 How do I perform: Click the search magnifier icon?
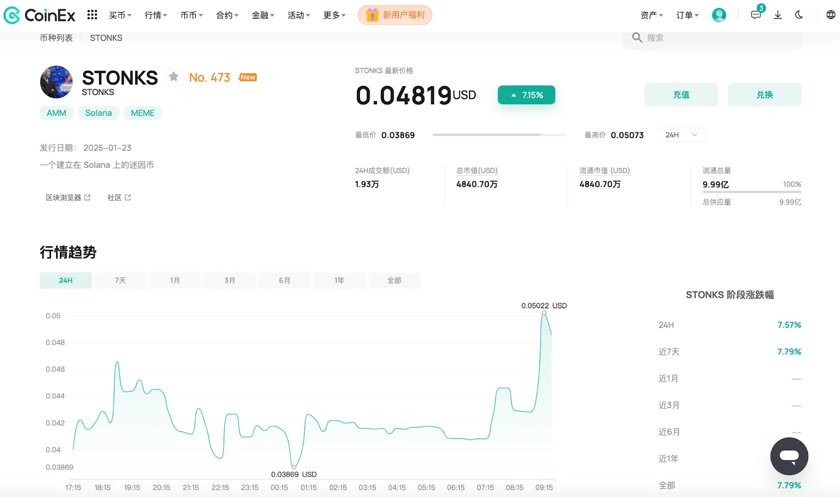coord(637,37)
